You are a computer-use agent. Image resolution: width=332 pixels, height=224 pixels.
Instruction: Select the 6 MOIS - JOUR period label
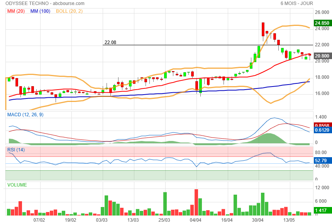[x=296, y=3]
